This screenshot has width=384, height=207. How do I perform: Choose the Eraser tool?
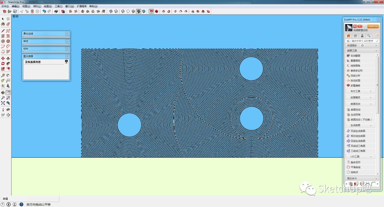point(8,24)
